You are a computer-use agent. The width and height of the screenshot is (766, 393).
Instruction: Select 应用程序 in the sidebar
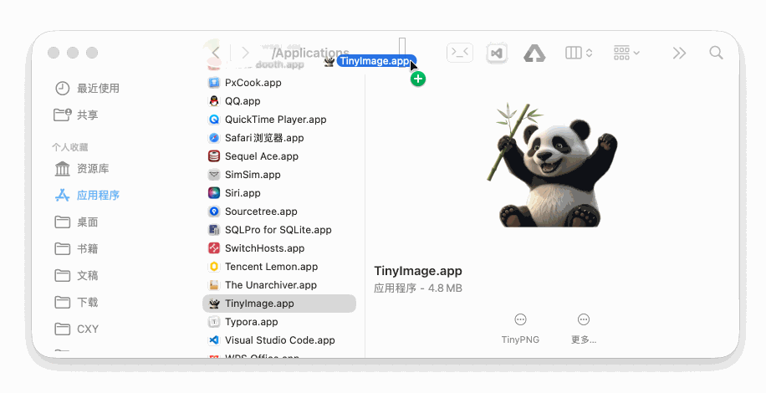pos(86,196)
